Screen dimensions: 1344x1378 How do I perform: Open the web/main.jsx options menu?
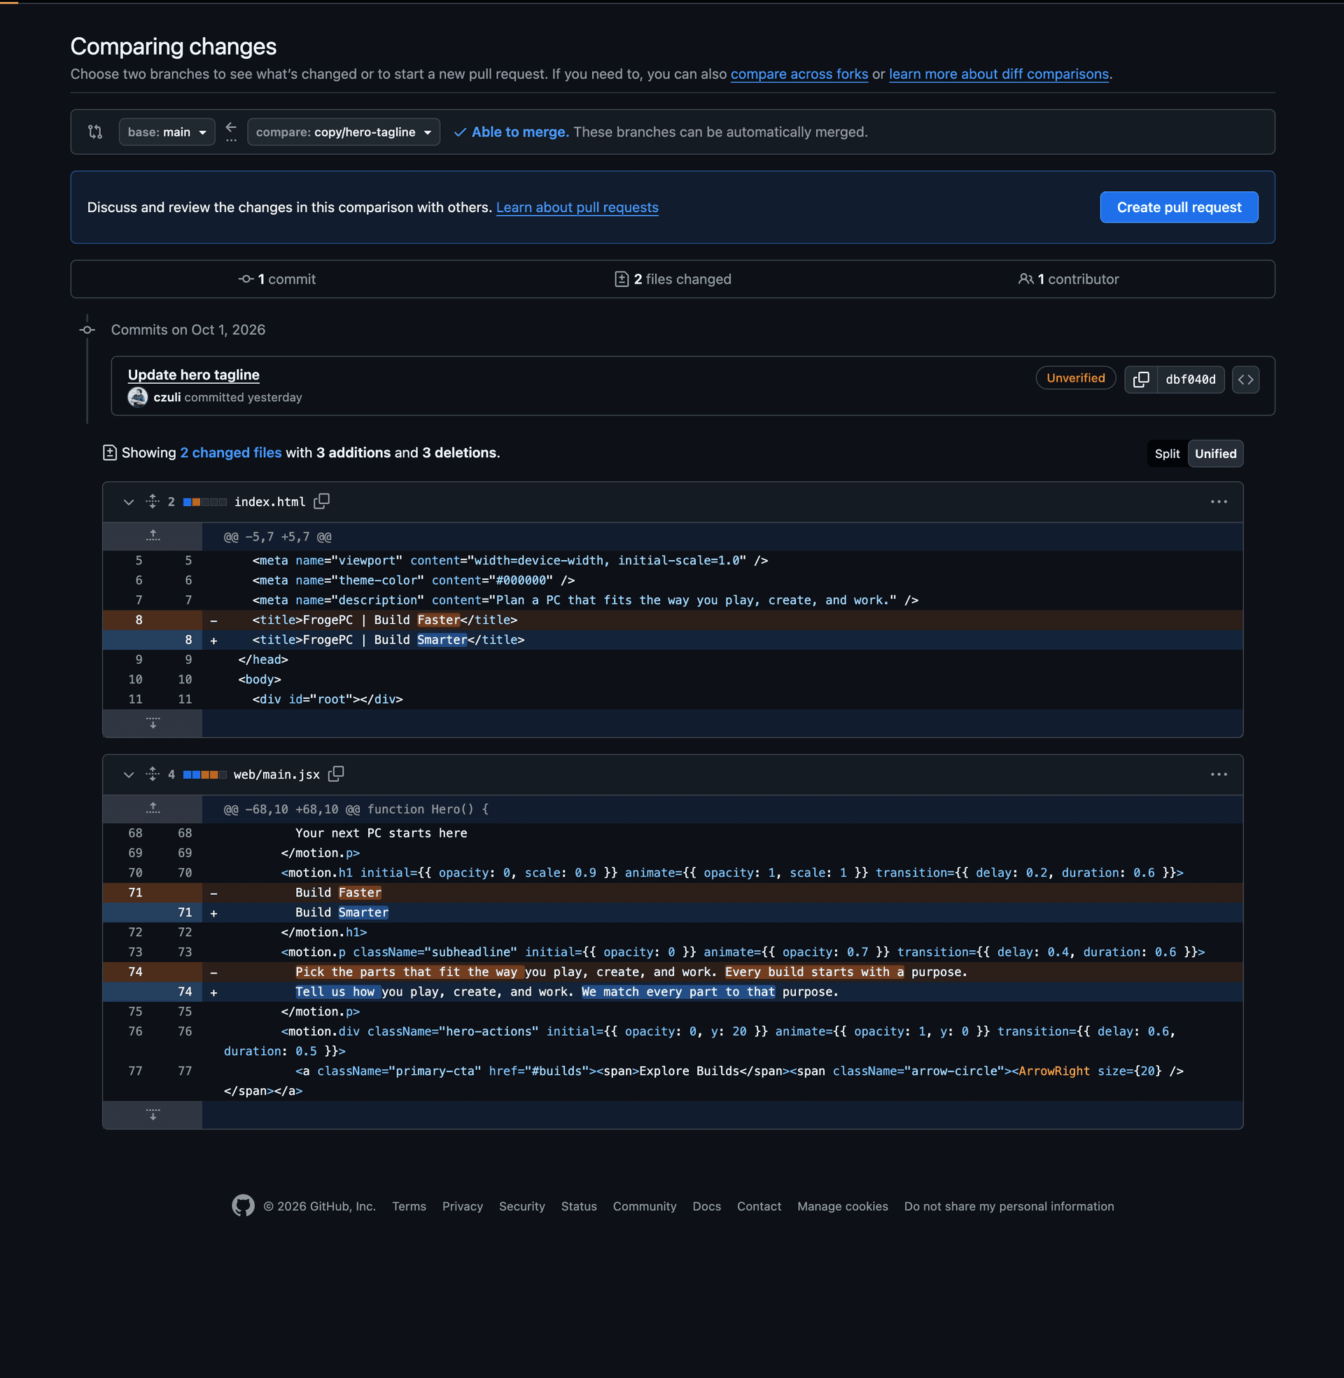[x=1219, y=774]
